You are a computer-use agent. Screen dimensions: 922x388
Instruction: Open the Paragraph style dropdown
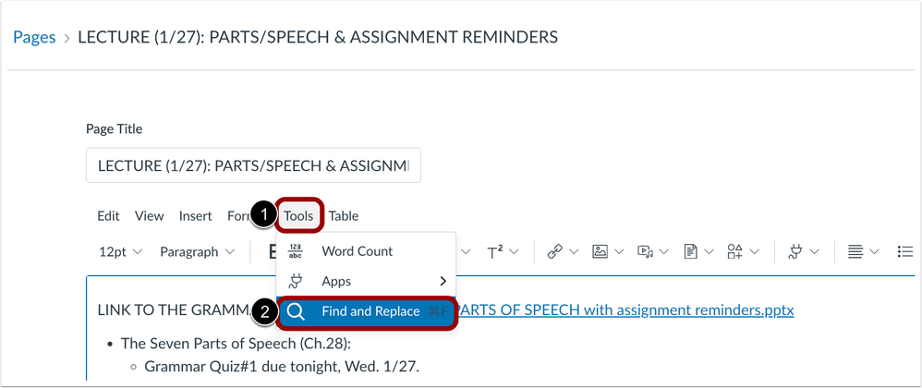click(197, 251)
